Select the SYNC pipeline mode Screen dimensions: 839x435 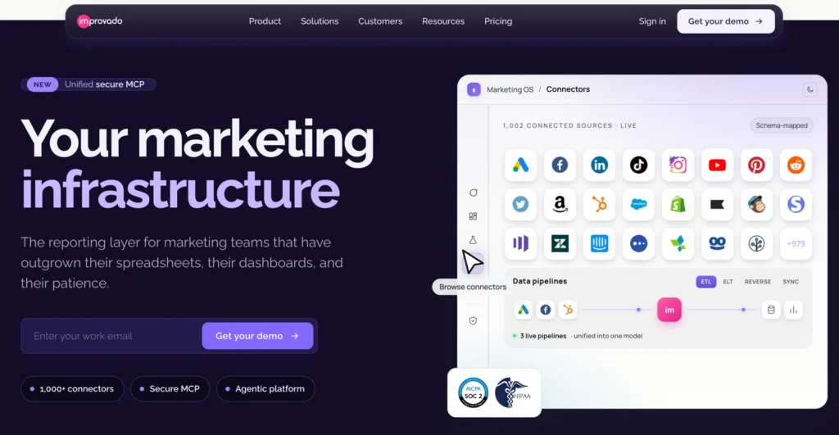pos(791,282)
